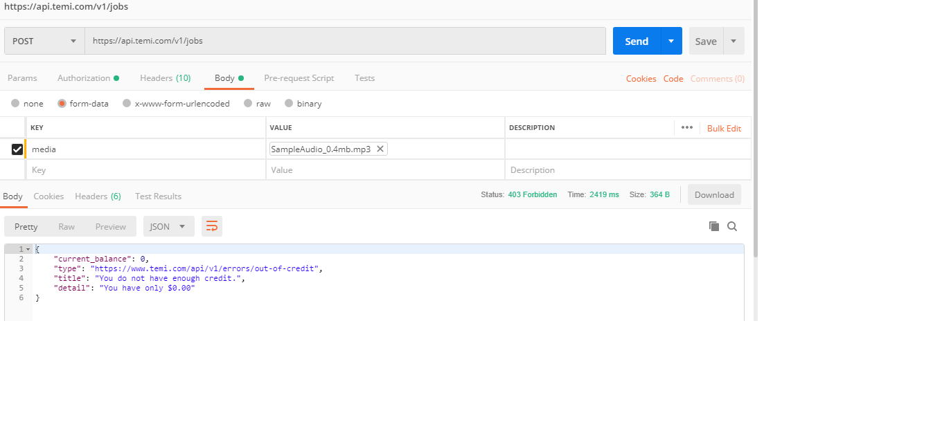Open the Tests tab
Image resolution: width=942 pixels, height=431 pixels.
point(364,78)
